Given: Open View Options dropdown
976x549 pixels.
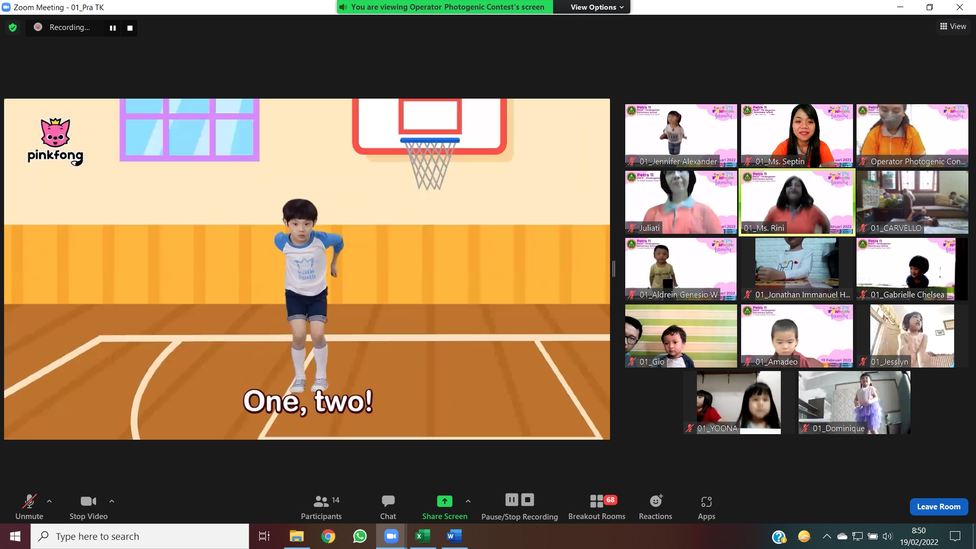Looking at the screenshot, I should pos(597,7).
